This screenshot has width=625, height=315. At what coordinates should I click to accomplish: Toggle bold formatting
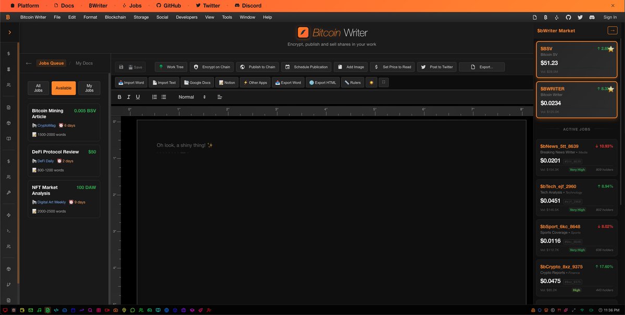[x=119, y=97]
